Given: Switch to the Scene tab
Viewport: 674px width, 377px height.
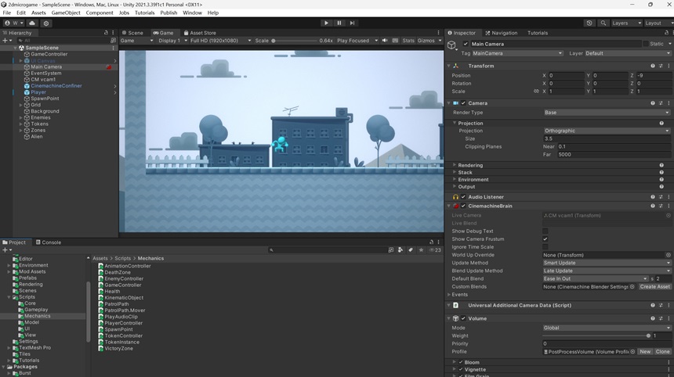Looking at the screenshot, I should tap(132, 33).
